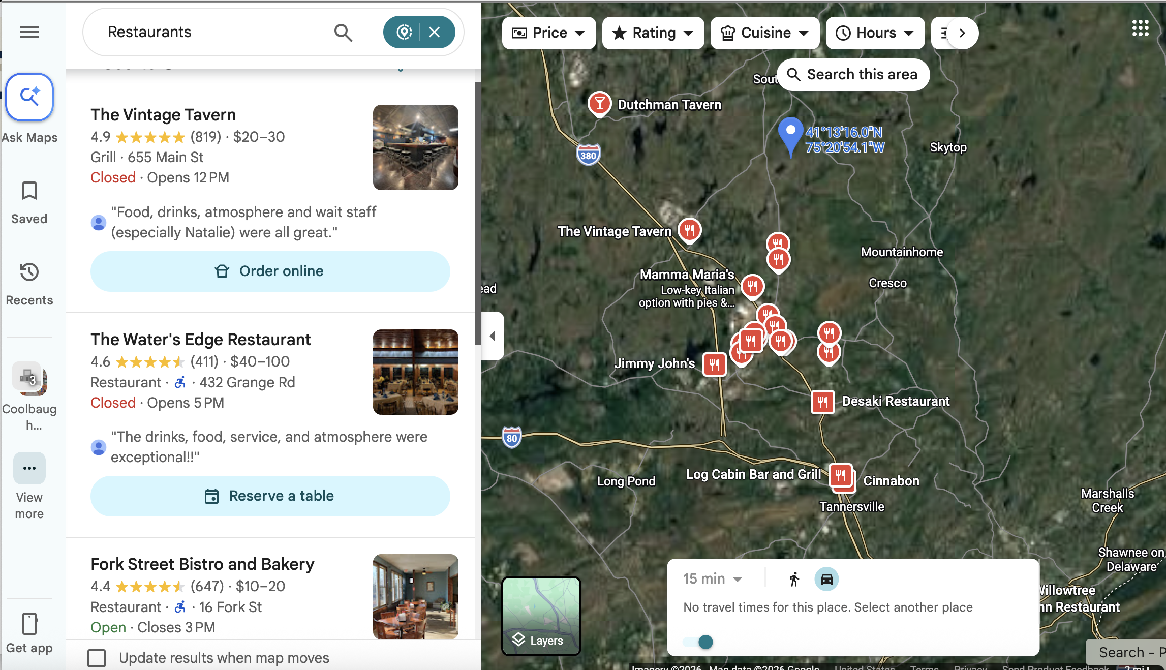Screen dimensions: 1166x670
Task: View The Water's Edge Restaurant photo
Action: [x=416, y=372]
